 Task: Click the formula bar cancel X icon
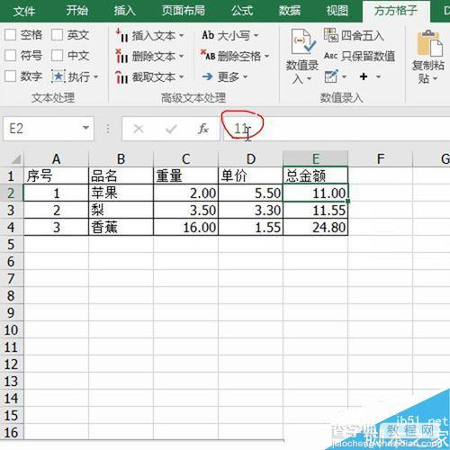point(139,129)
